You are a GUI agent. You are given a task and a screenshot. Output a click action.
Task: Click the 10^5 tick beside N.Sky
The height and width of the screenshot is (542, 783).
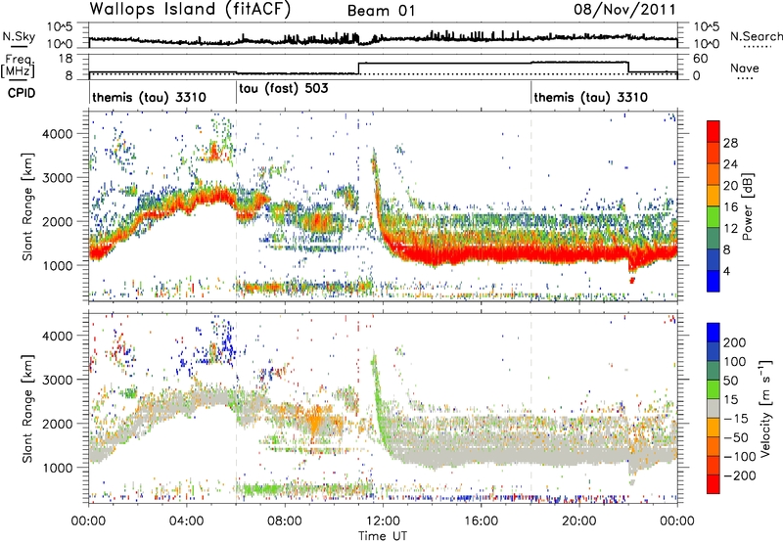60,27
